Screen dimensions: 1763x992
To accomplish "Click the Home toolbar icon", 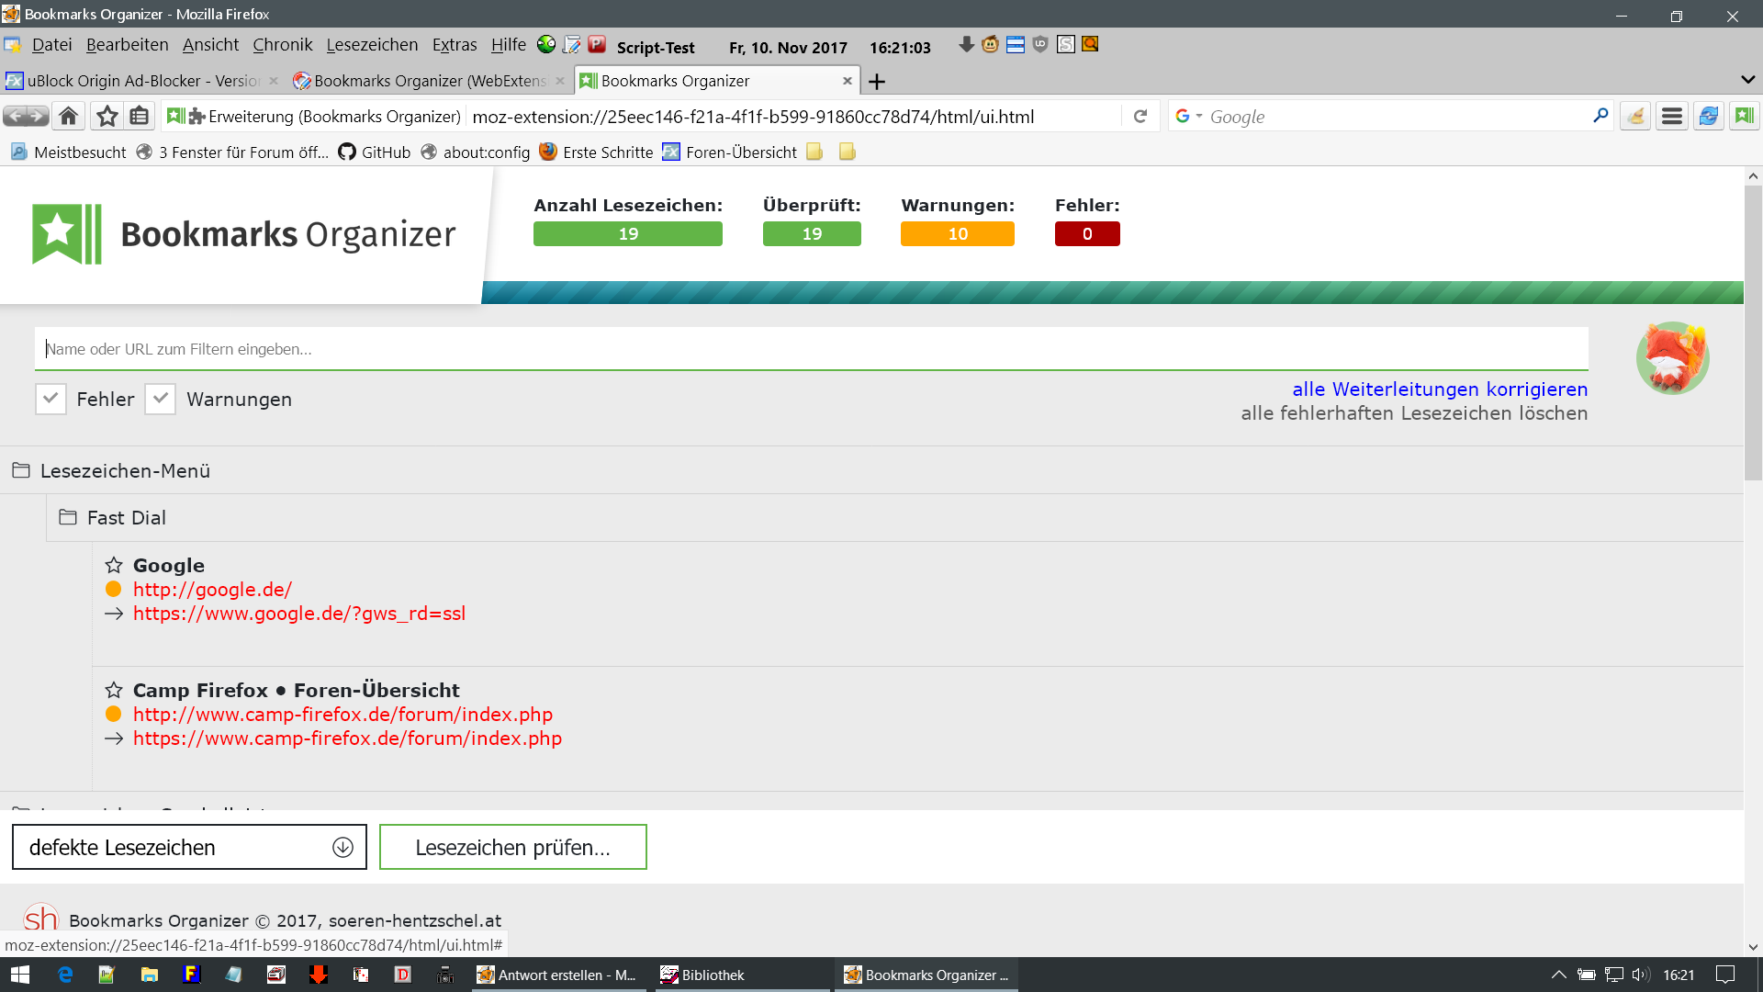I will point(68,117).
